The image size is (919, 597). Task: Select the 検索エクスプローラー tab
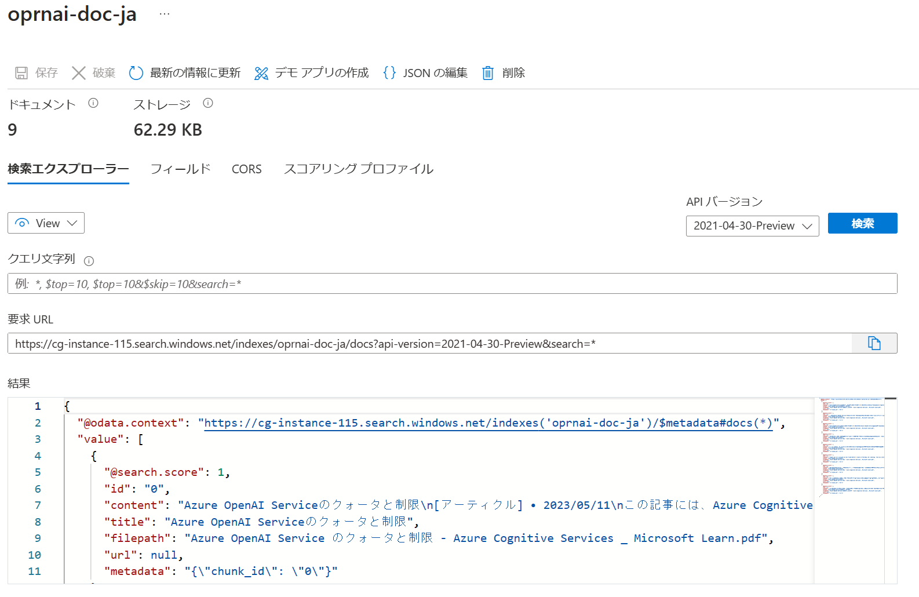click(68, 169)
